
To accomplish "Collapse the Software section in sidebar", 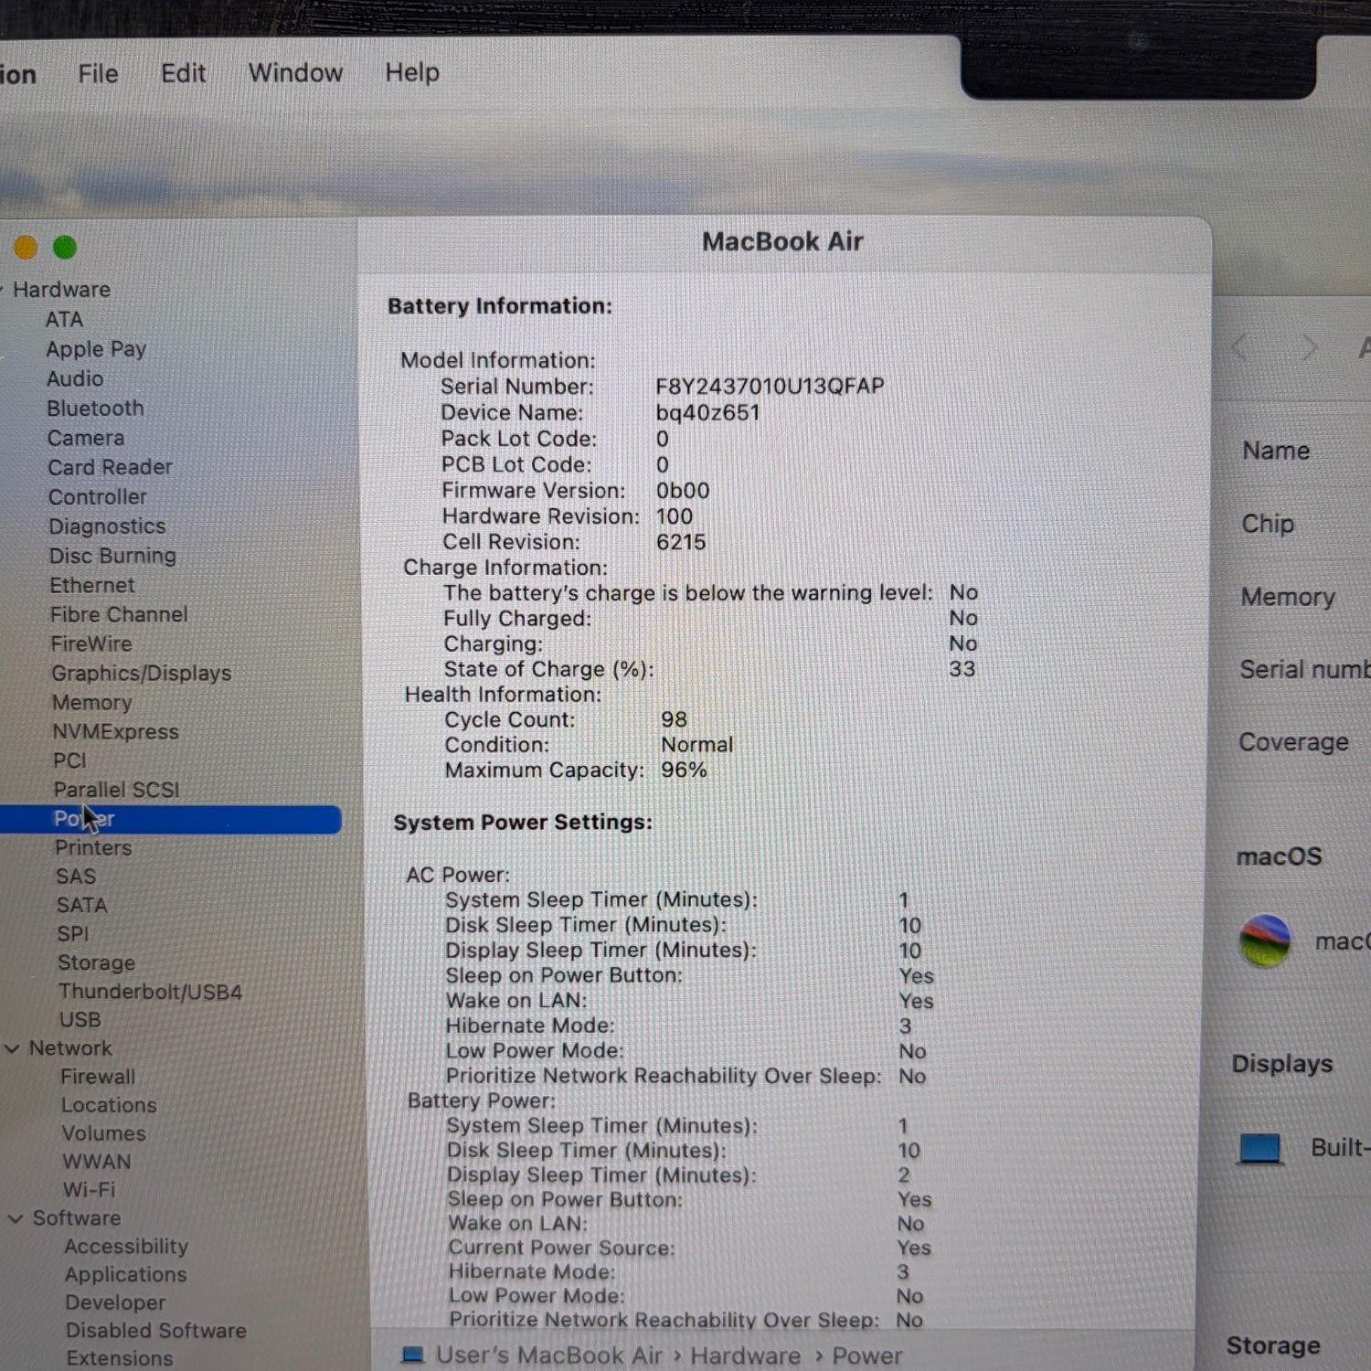I will coord(16,1218).
